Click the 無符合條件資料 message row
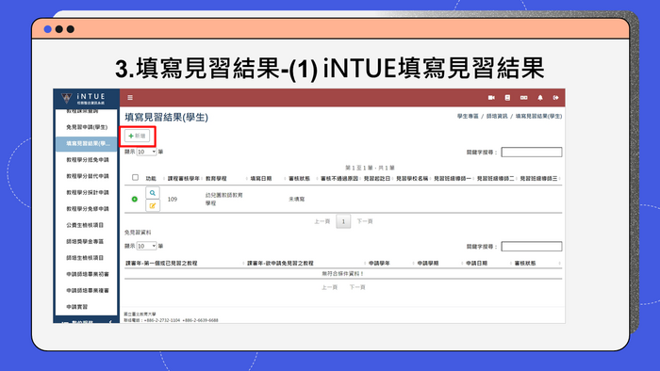Image resolution: width=660 pixels, height=371 pixels. pos(343,273)
